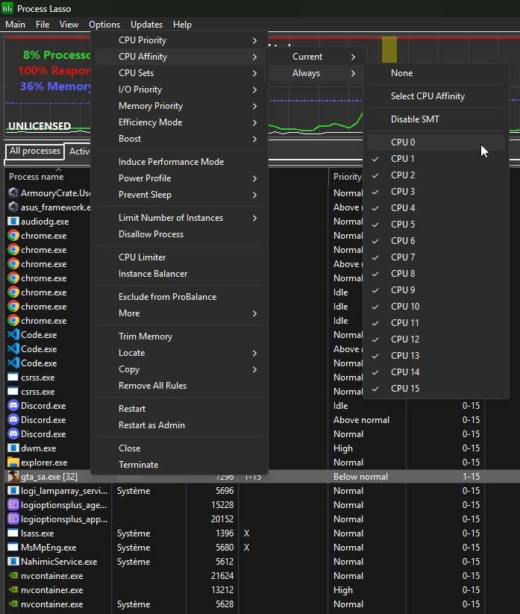Click the lsass.exe process icon

tap(13, 533)
